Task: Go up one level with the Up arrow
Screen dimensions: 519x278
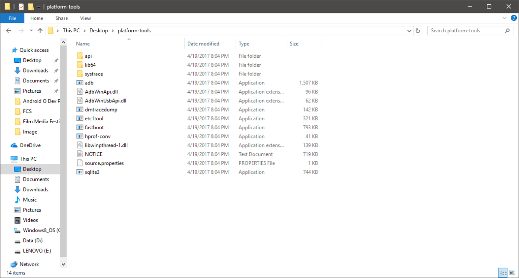Action: coord(40,31)
